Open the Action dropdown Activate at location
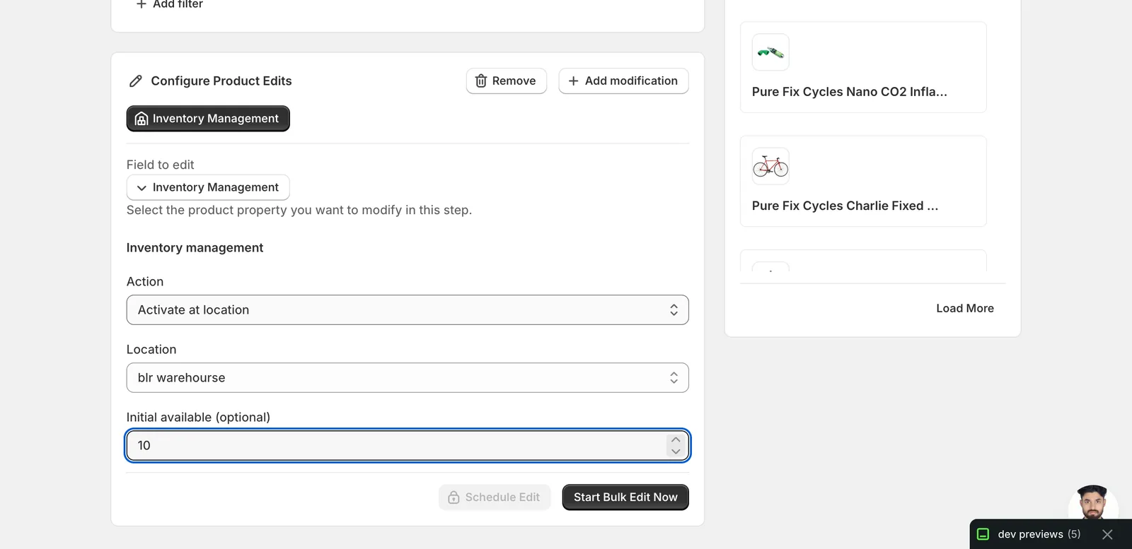Viewport: 1132px width, 549px height. point(408,310)
